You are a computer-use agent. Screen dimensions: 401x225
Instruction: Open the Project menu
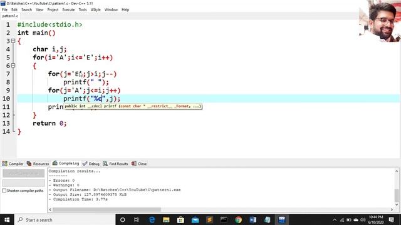click(x=53, y=10)
